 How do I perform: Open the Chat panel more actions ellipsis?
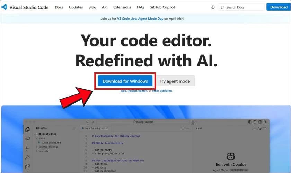pos(265,128)
